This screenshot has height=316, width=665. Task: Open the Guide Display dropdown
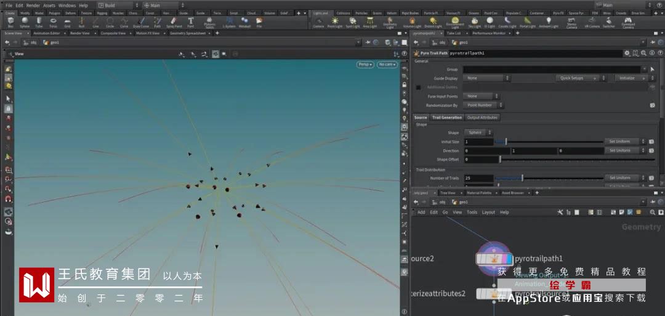486,78
